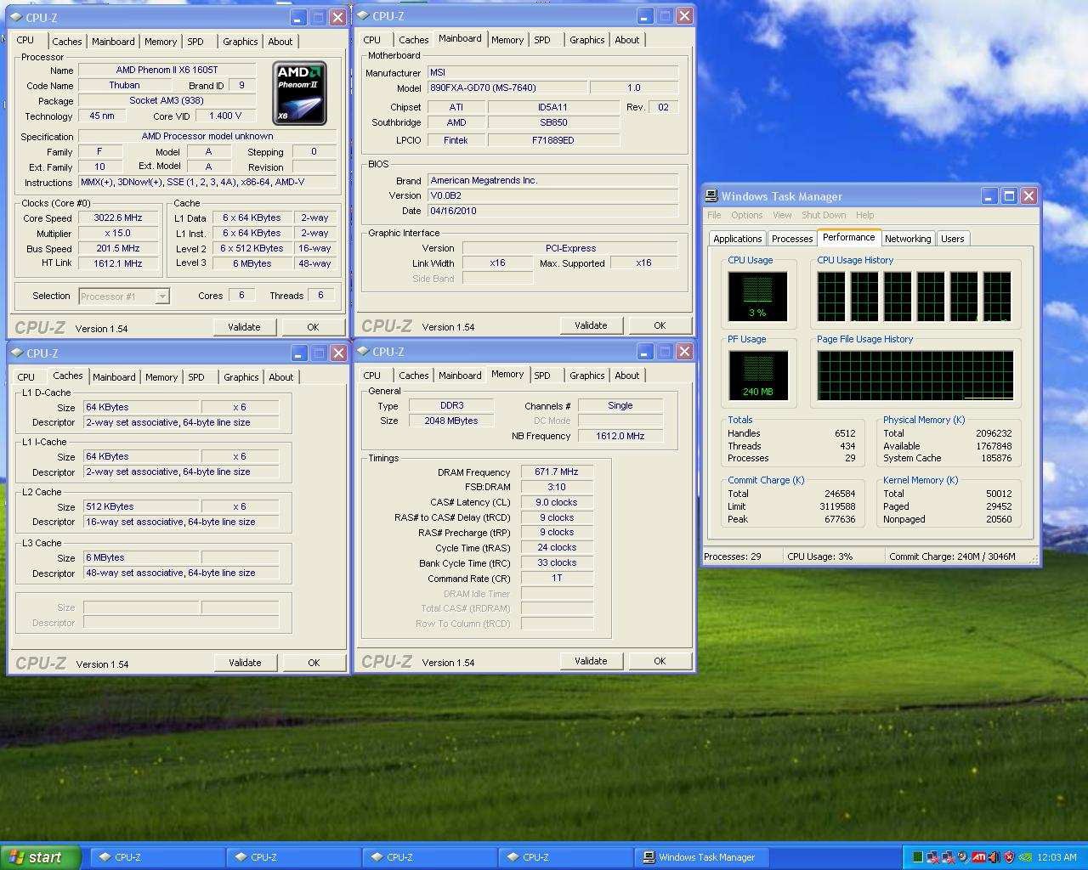Open Task Manager File menu

(714, 215)
